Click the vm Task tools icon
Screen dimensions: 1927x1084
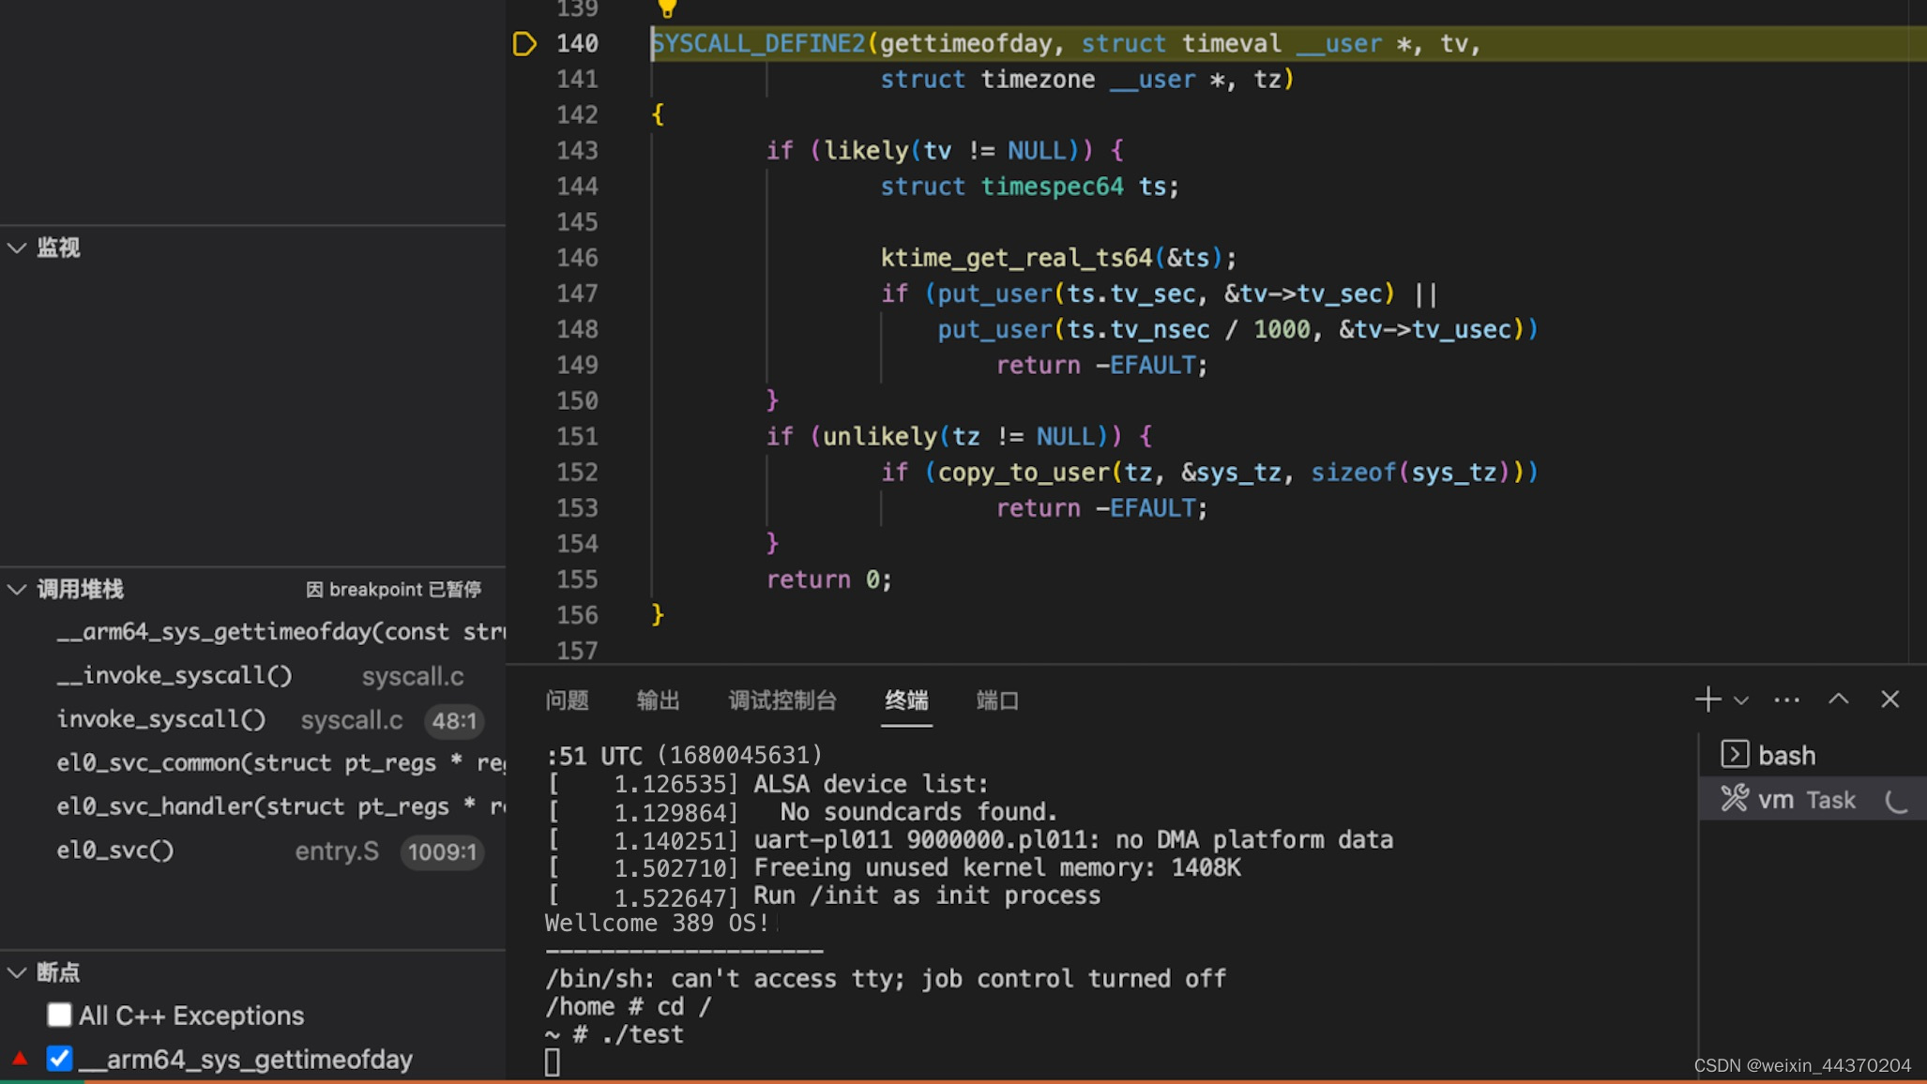(1734, 799)
